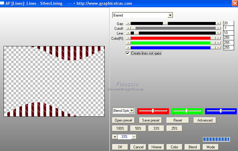238x151 pixels.
Task: Click the green color slider left arrow
Action: [x=128, y=43]
